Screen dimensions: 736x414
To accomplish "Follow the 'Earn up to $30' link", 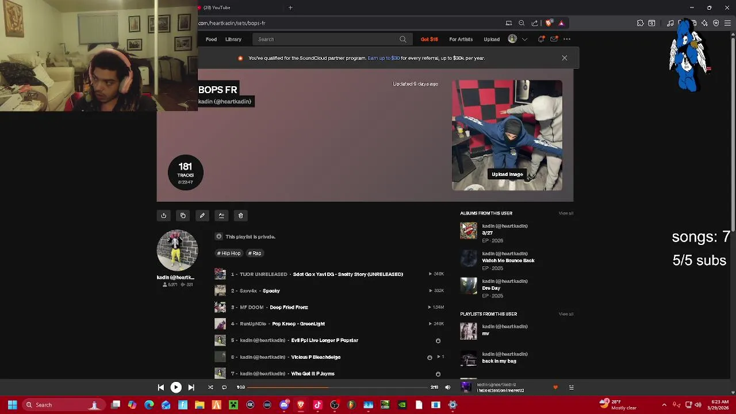I will 384,58.
